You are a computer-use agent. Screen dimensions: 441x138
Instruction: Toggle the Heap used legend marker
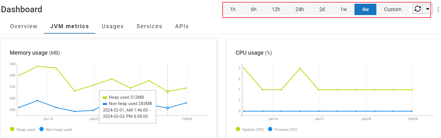pos(12,129)
